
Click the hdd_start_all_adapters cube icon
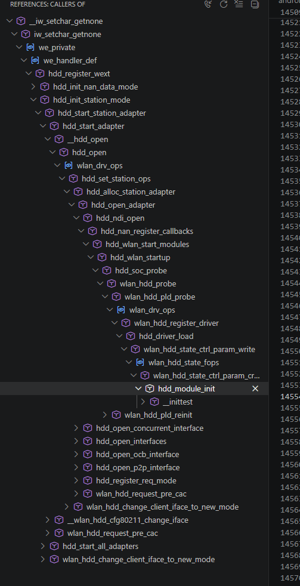54,546
